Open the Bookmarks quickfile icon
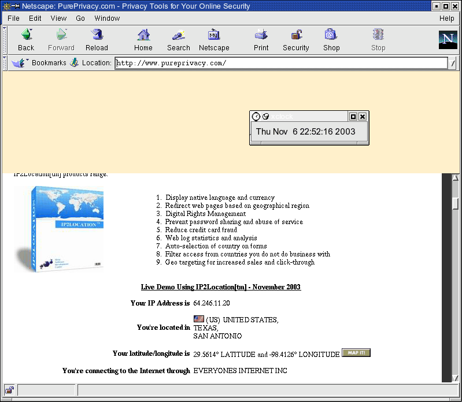This screenshot has height=402, width=462. (20, 63)
